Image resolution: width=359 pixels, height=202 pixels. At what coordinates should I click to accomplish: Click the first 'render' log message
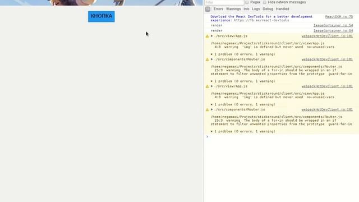[217, 25]
